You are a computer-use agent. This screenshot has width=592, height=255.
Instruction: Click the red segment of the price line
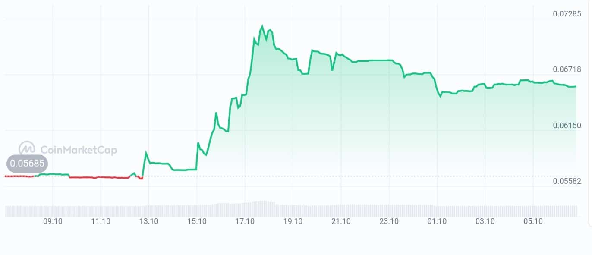[99, 177]
